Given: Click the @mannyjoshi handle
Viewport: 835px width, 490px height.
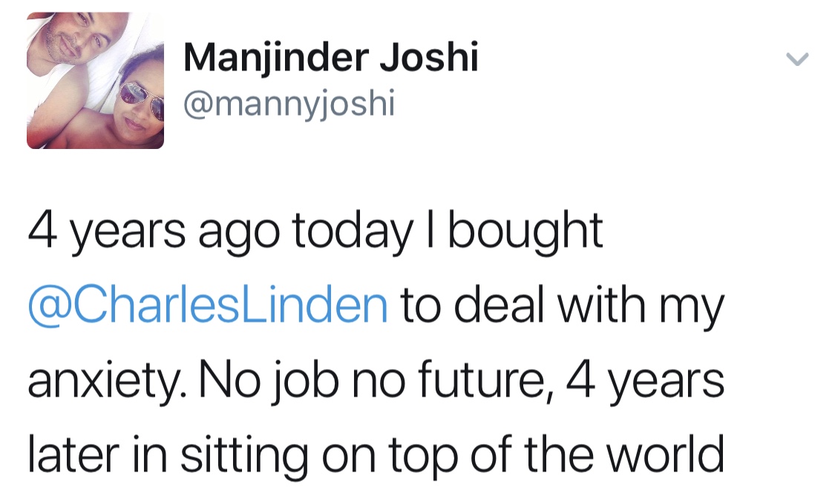Looking at the screenshot, I should 289,103.
